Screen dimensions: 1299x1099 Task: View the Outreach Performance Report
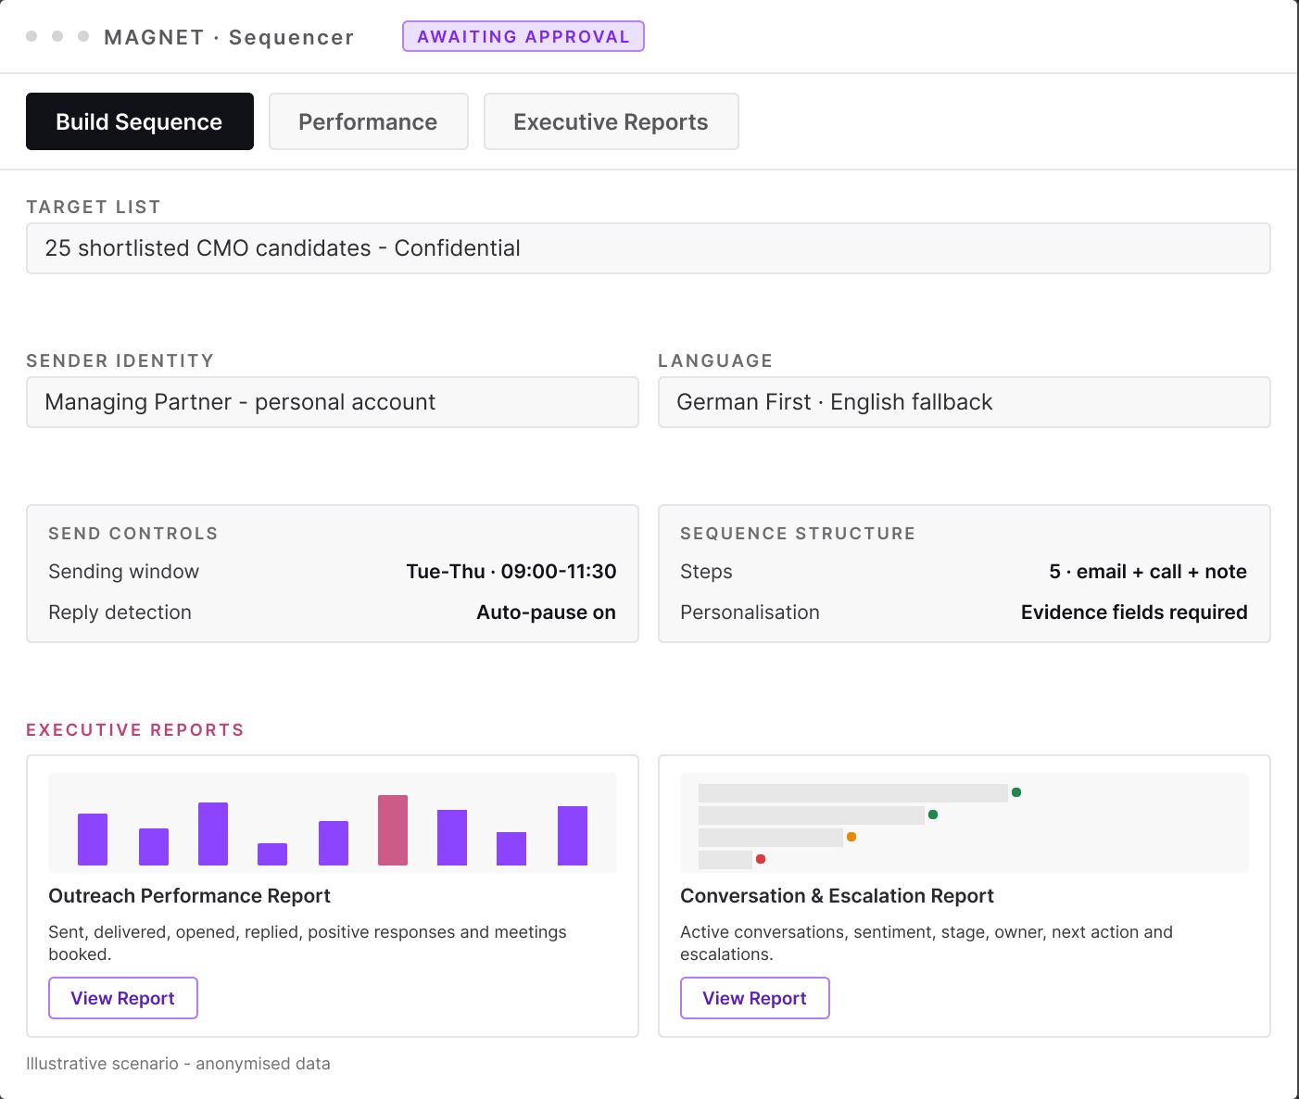click(x=123, y=998)
